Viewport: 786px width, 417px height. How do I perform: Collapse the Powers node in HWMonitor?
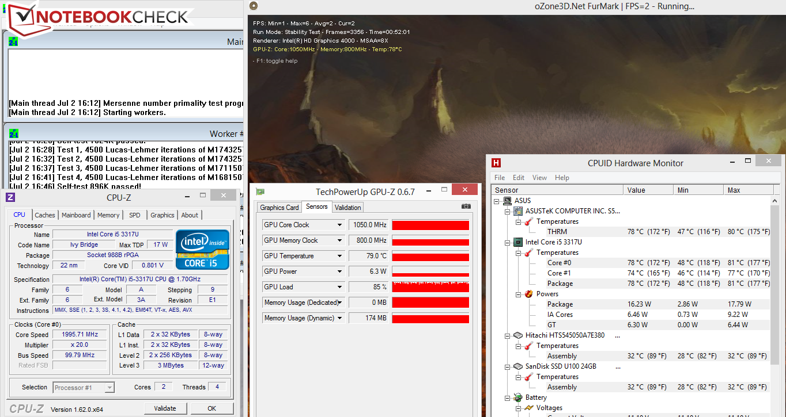[x=518, y=294]
